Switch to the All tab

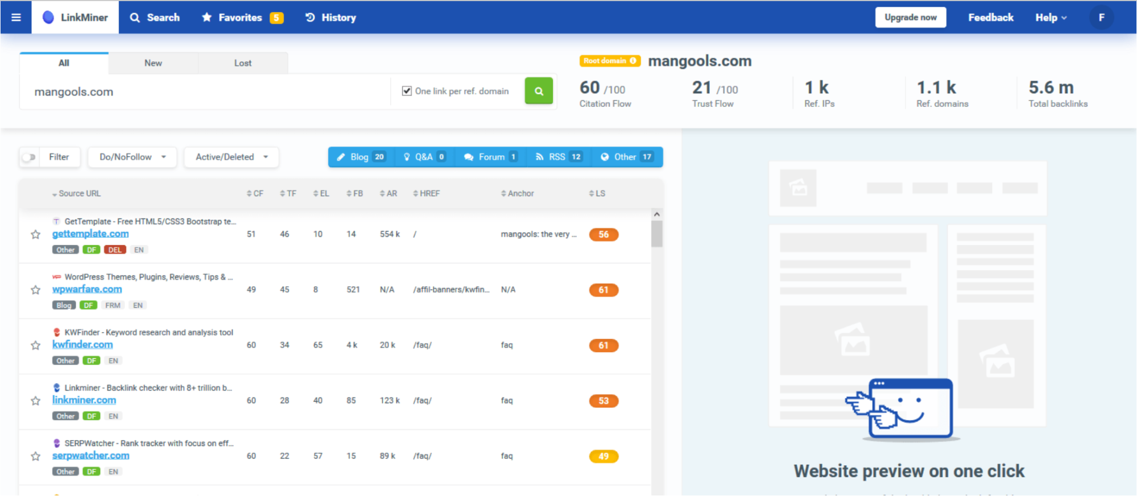click(x=64, y=63)
